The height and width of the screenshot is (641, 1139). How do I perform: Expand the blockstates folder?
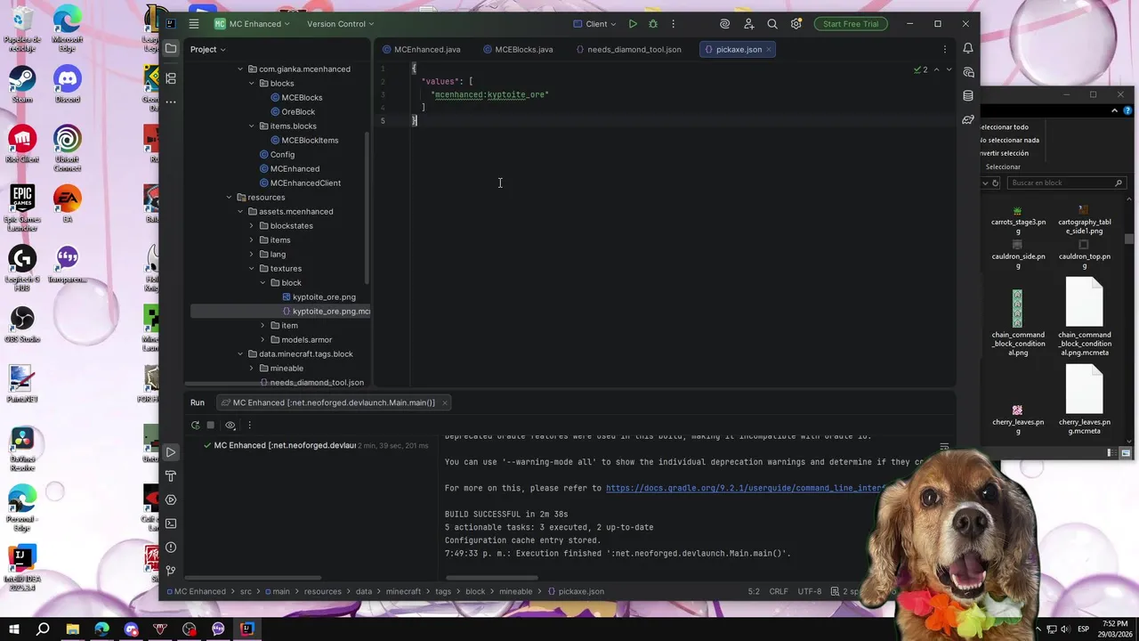click(x=251, y=226)
